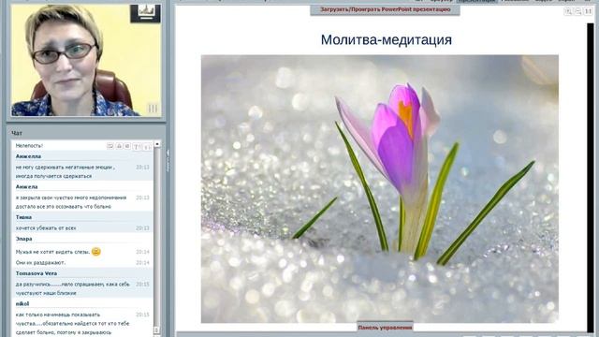Image resolution: width=599 pixels, height=337 pixels.
Task: Click the slide title Молитва-медитация
Action: tap(387, 39)
